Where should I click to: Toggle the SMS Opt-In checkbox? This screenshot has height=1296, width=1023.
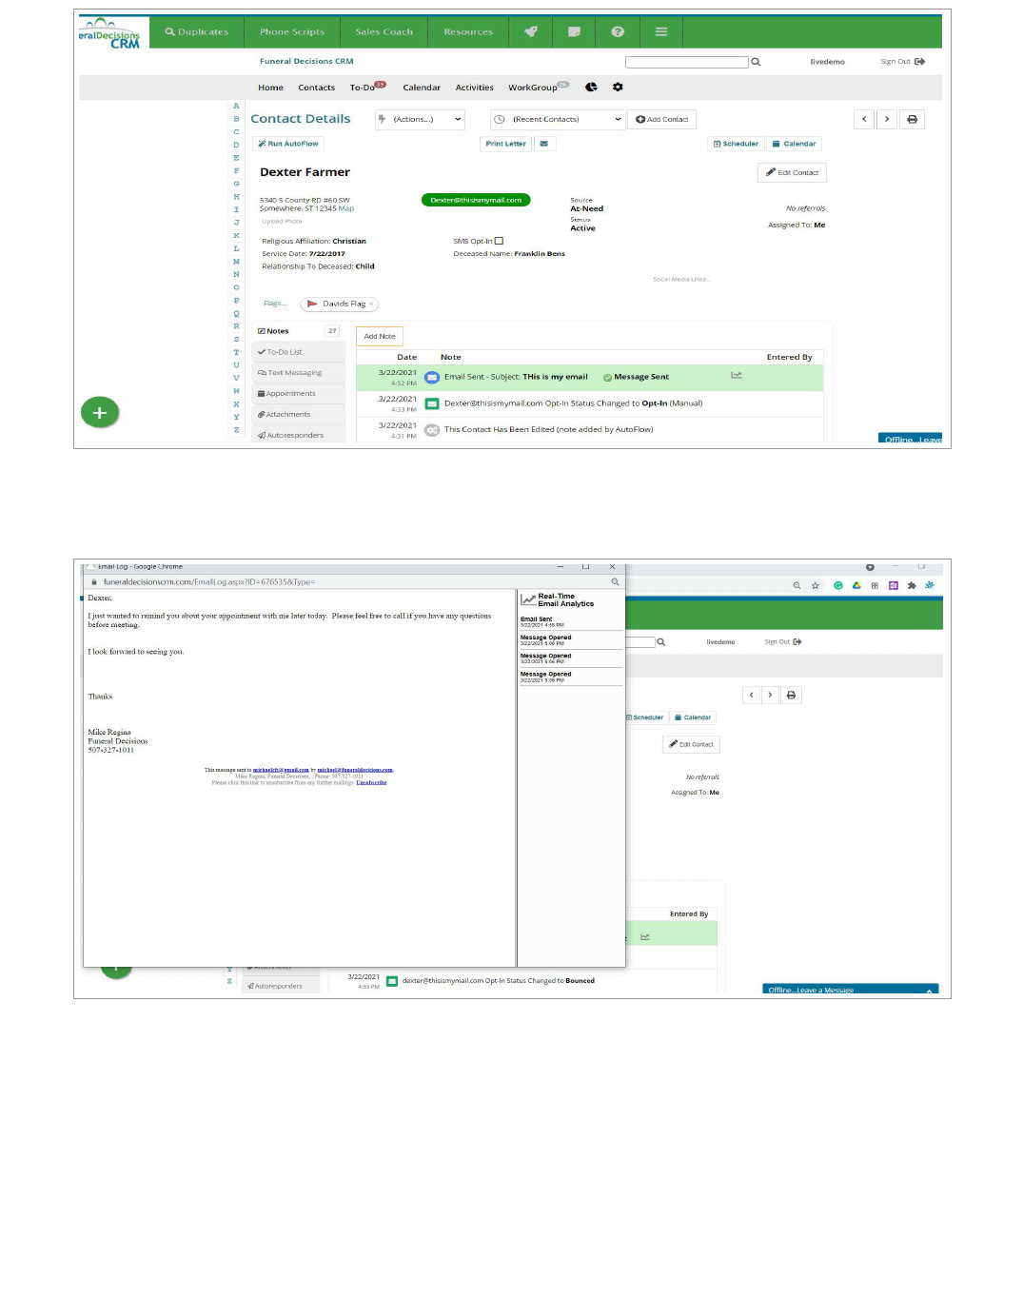click(499, 241)
